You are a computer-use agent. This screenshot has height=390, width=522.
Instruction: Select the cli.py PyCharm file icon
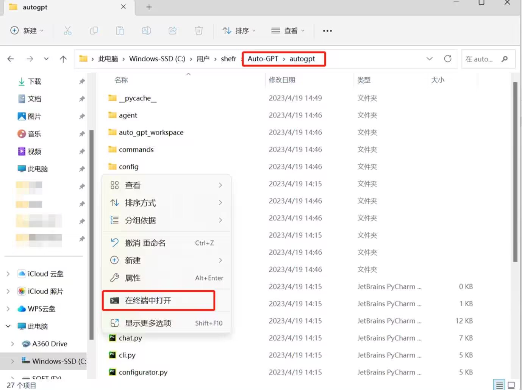[x=113, y=355]
